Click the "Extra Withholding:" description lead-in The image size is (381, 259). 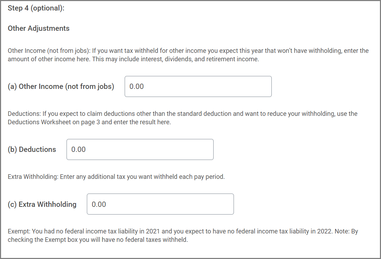(33, 177)
